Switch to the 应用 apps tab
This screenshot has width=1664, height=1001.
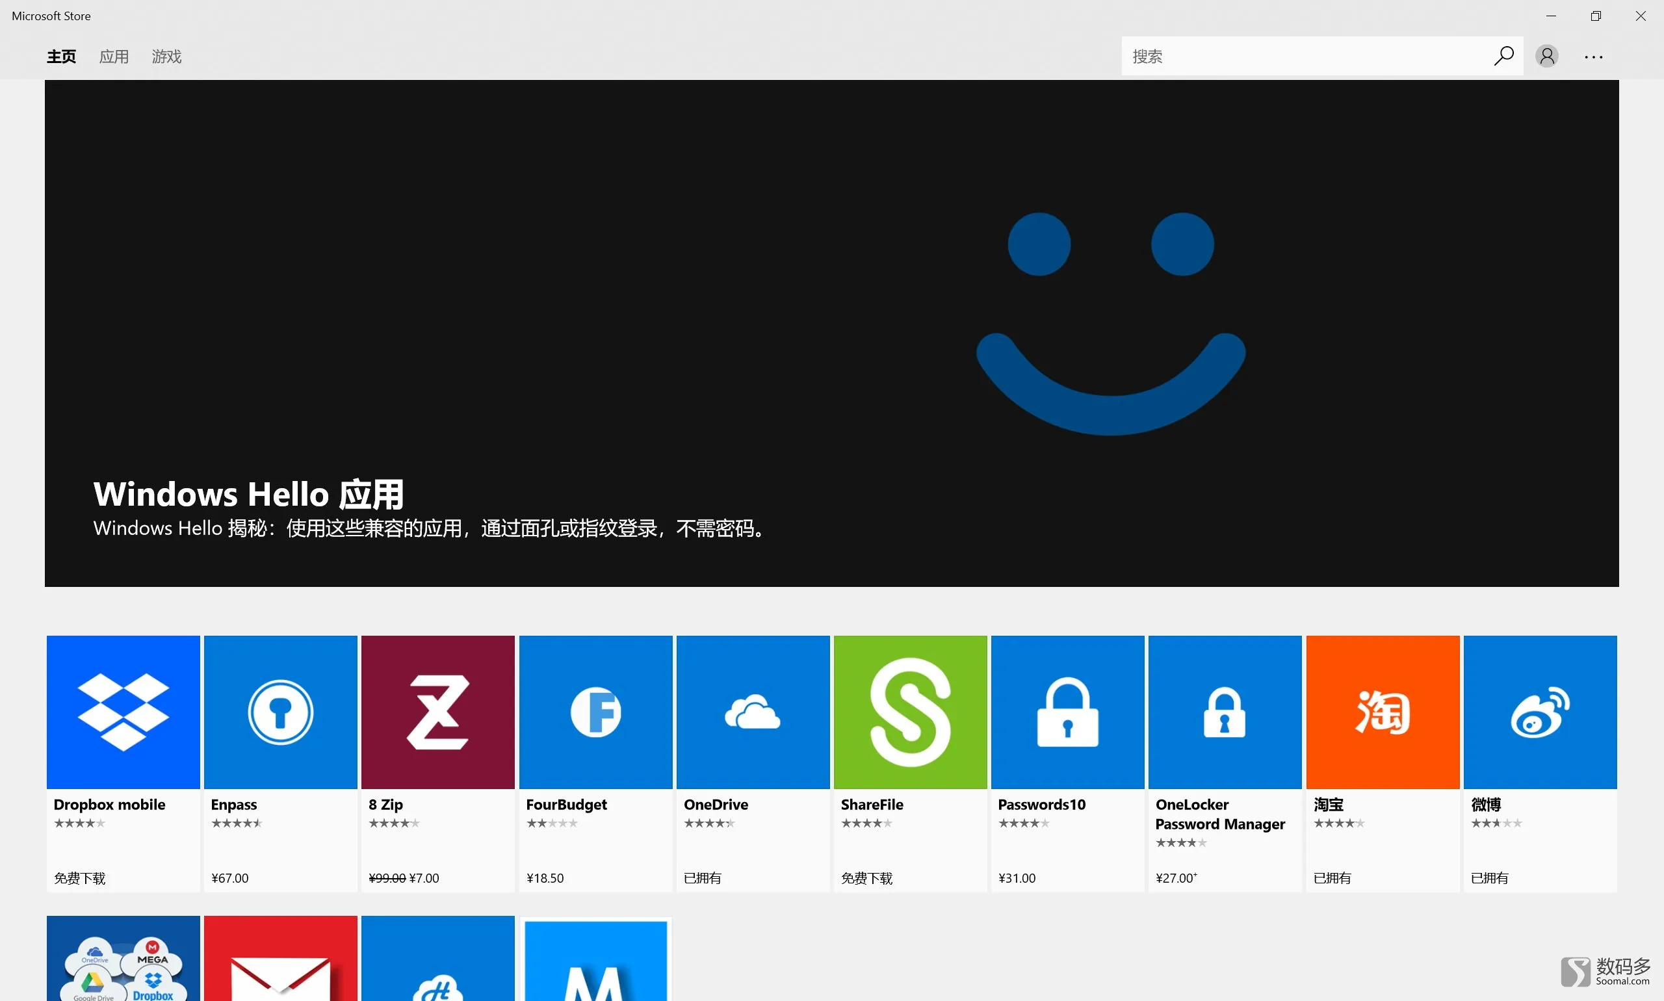point(114,57)
